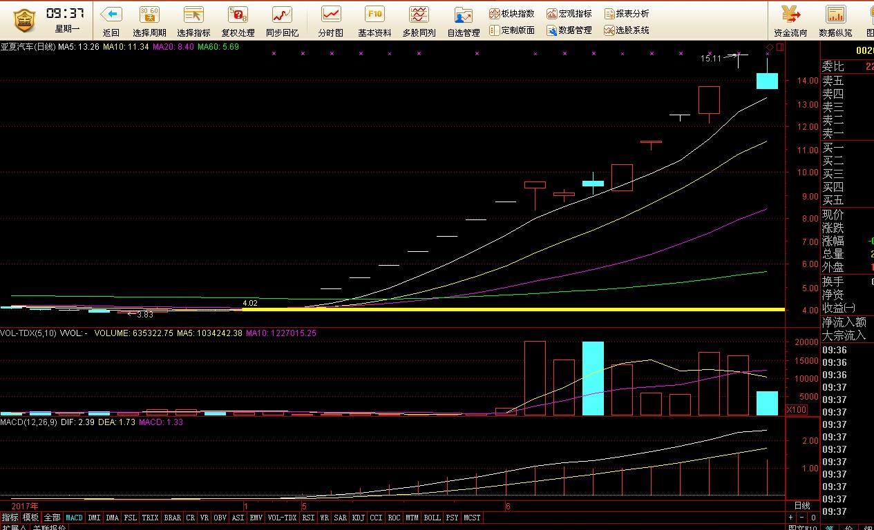Open 选股系统 stock picker
Screen dimensions: 874x530
tap(626, 30)
